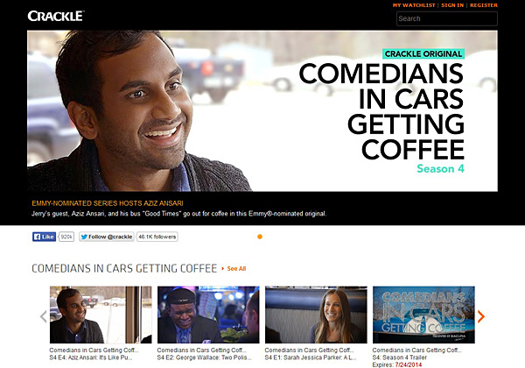Click the Emmy-nominated series headline
525x368 pixels.
click(x=108, y=203)
